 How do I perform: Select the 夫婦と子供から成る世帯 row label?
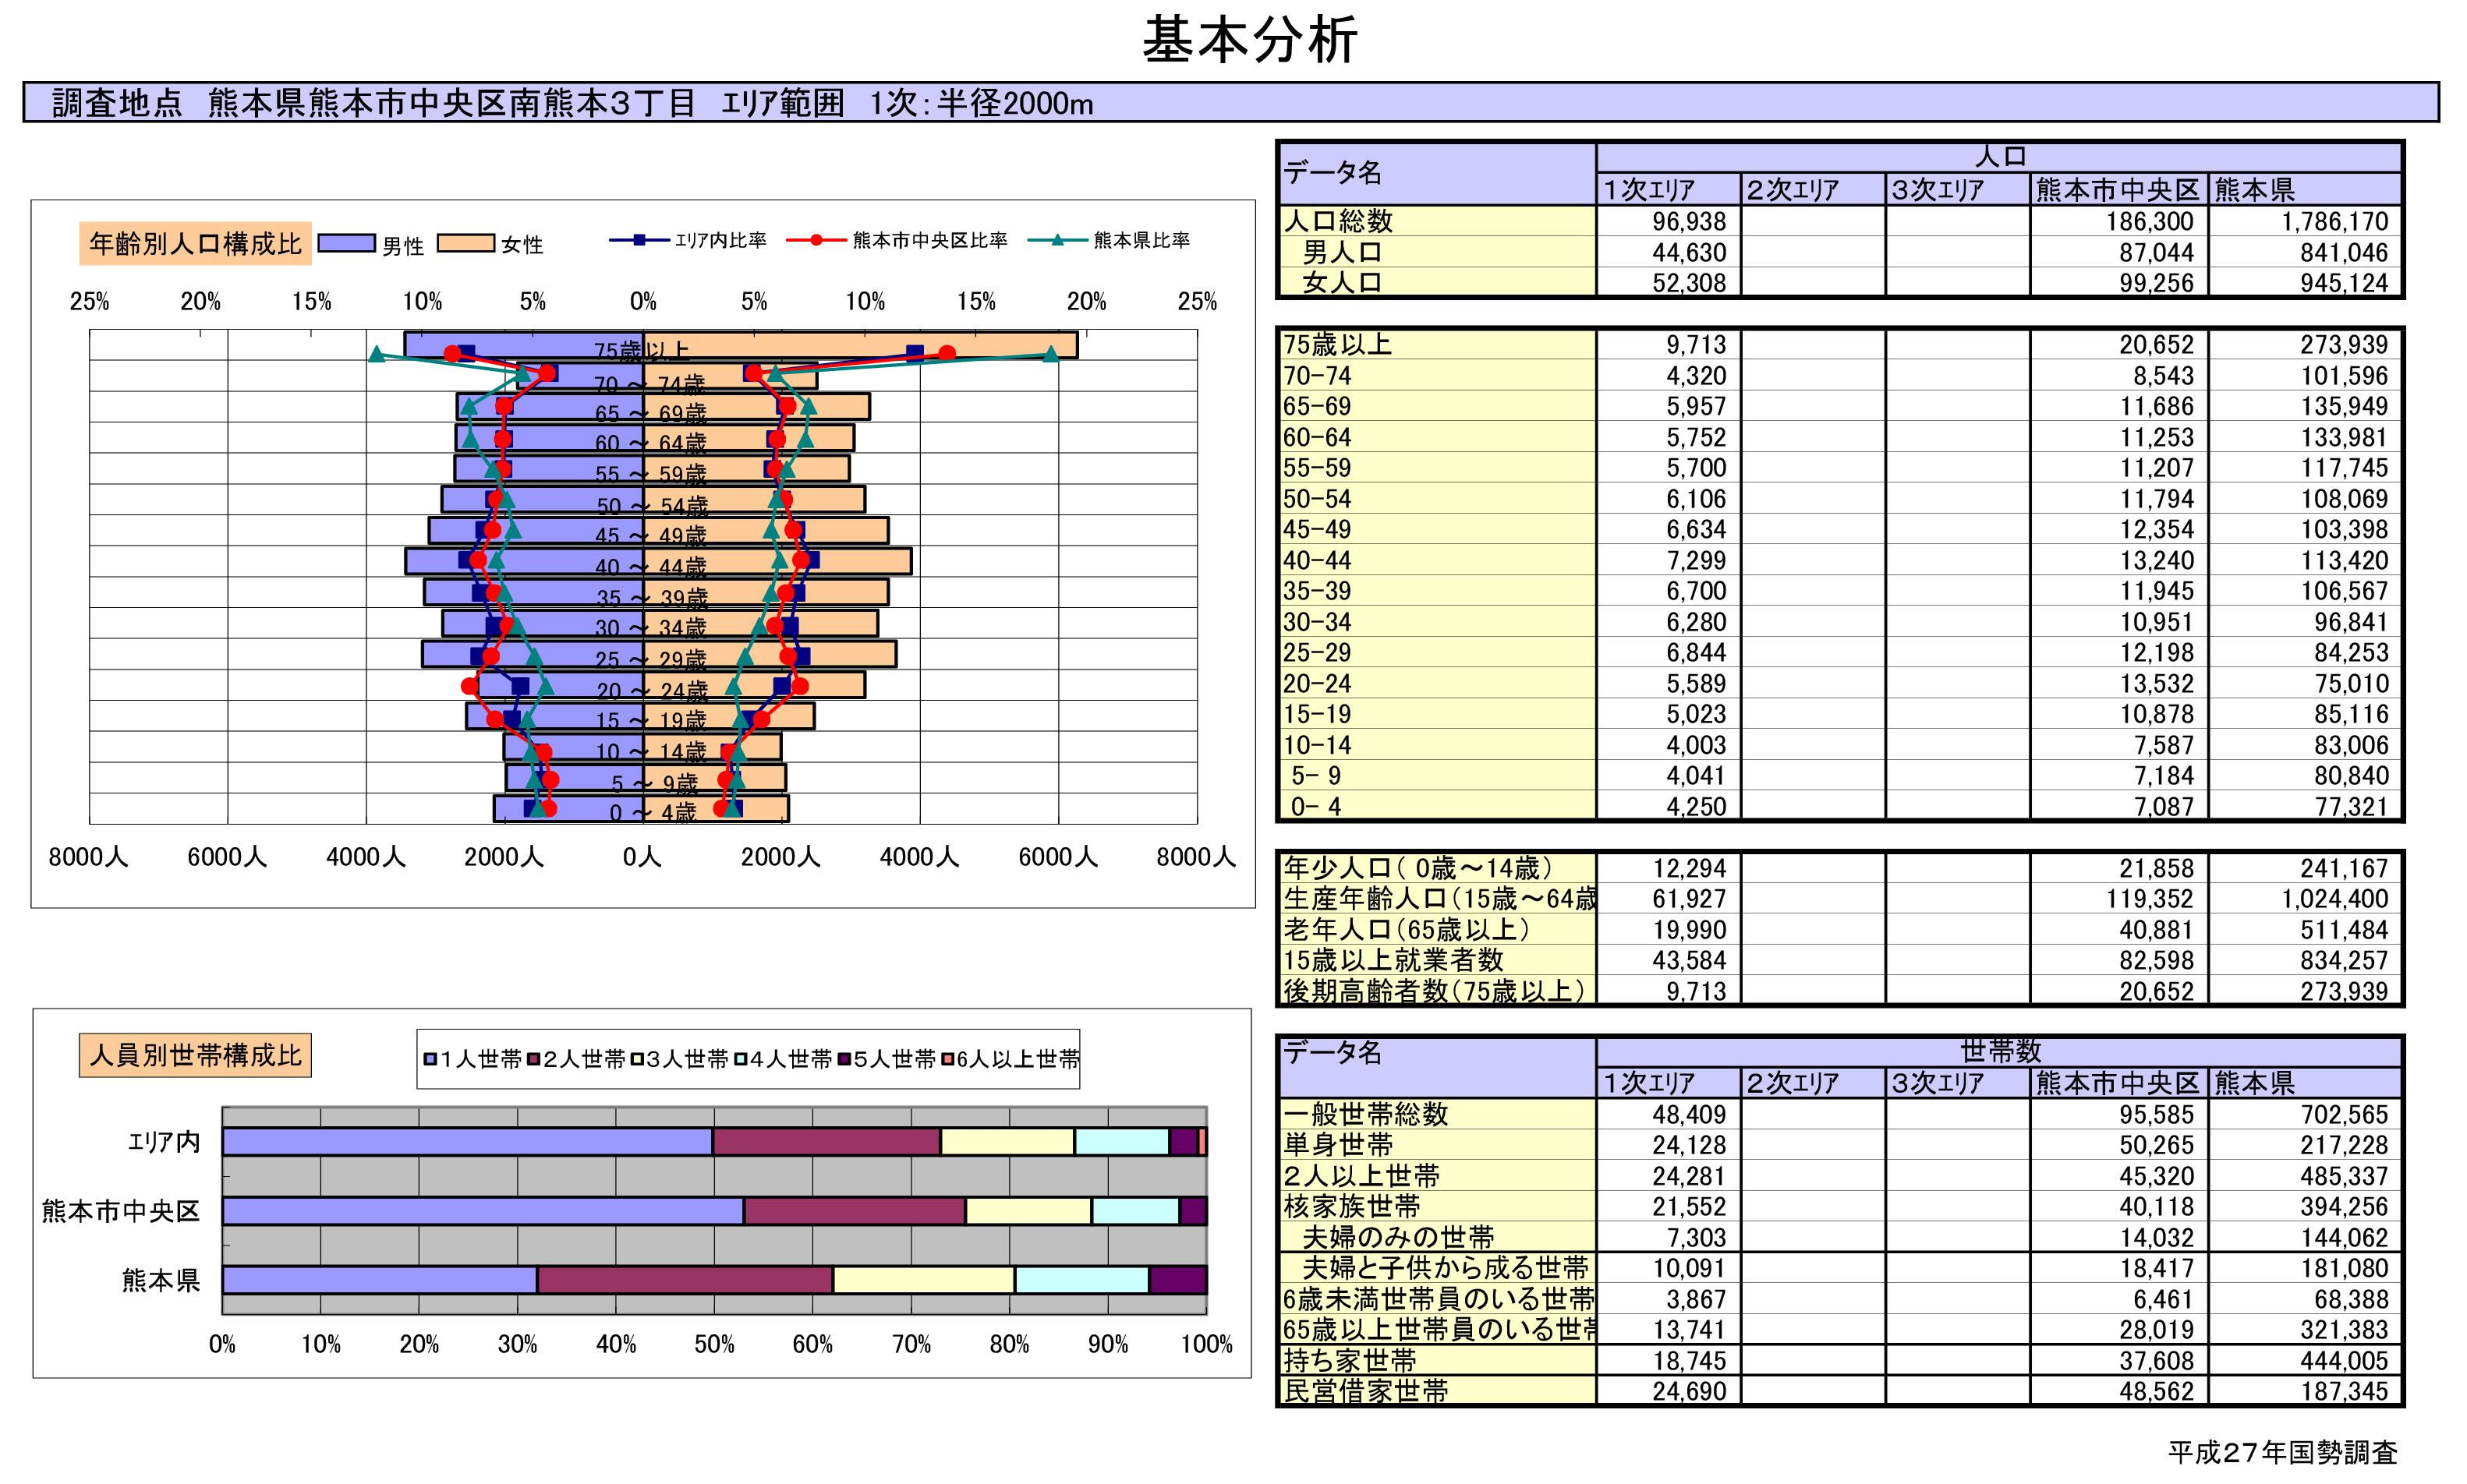coord(1438,1268)
